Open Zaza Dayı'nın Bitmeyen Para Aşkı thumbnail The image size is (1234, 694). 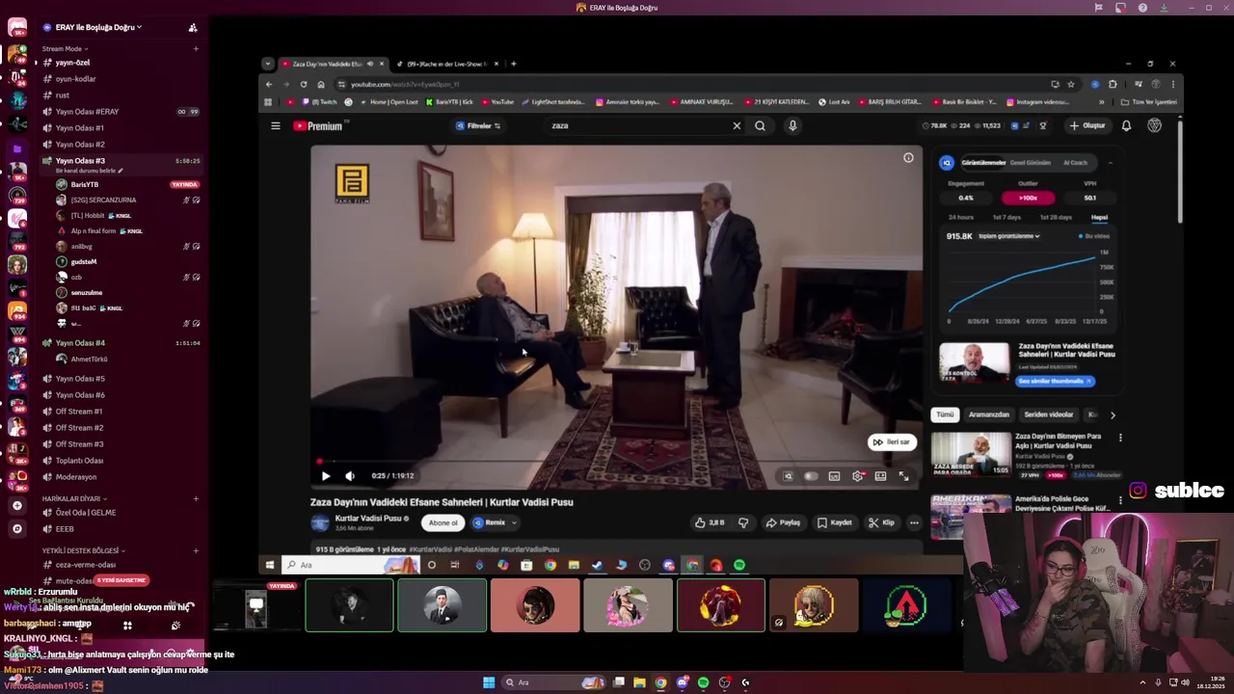(x=971, y=454)
